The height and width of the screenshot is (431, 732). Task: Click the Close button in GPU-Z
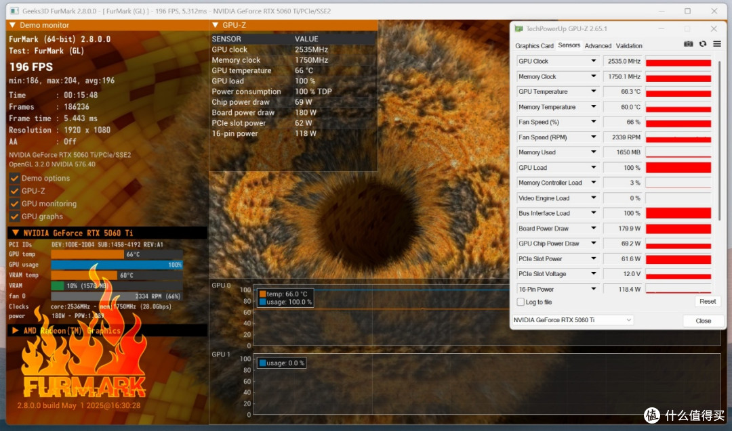703,321
